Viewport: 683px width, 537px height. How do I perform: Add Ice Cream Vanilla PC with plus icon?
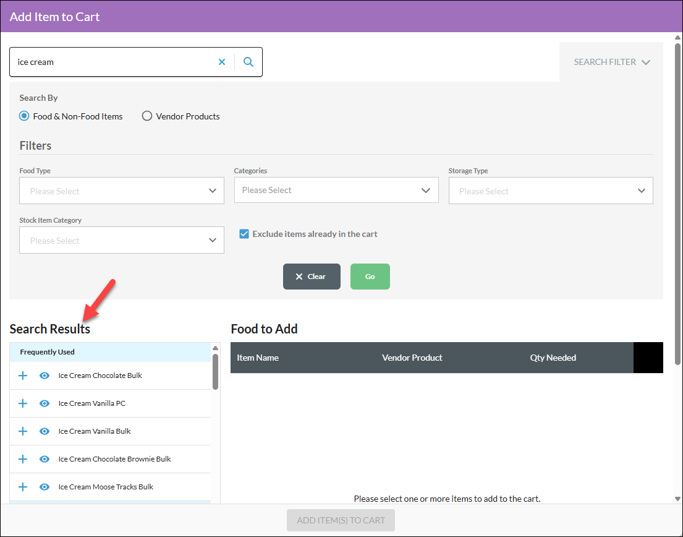[23, 403]
